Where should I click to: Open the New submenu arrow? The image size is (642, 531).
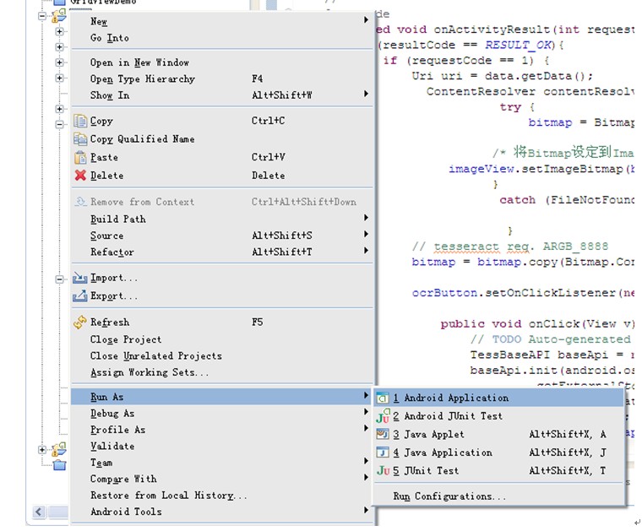[x=366, y=19]
